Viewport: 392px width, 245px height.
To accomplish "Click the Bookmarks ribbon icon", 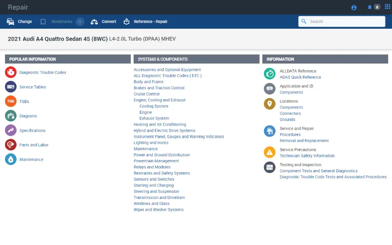I will pyautogui.click(x=43, y=22).
